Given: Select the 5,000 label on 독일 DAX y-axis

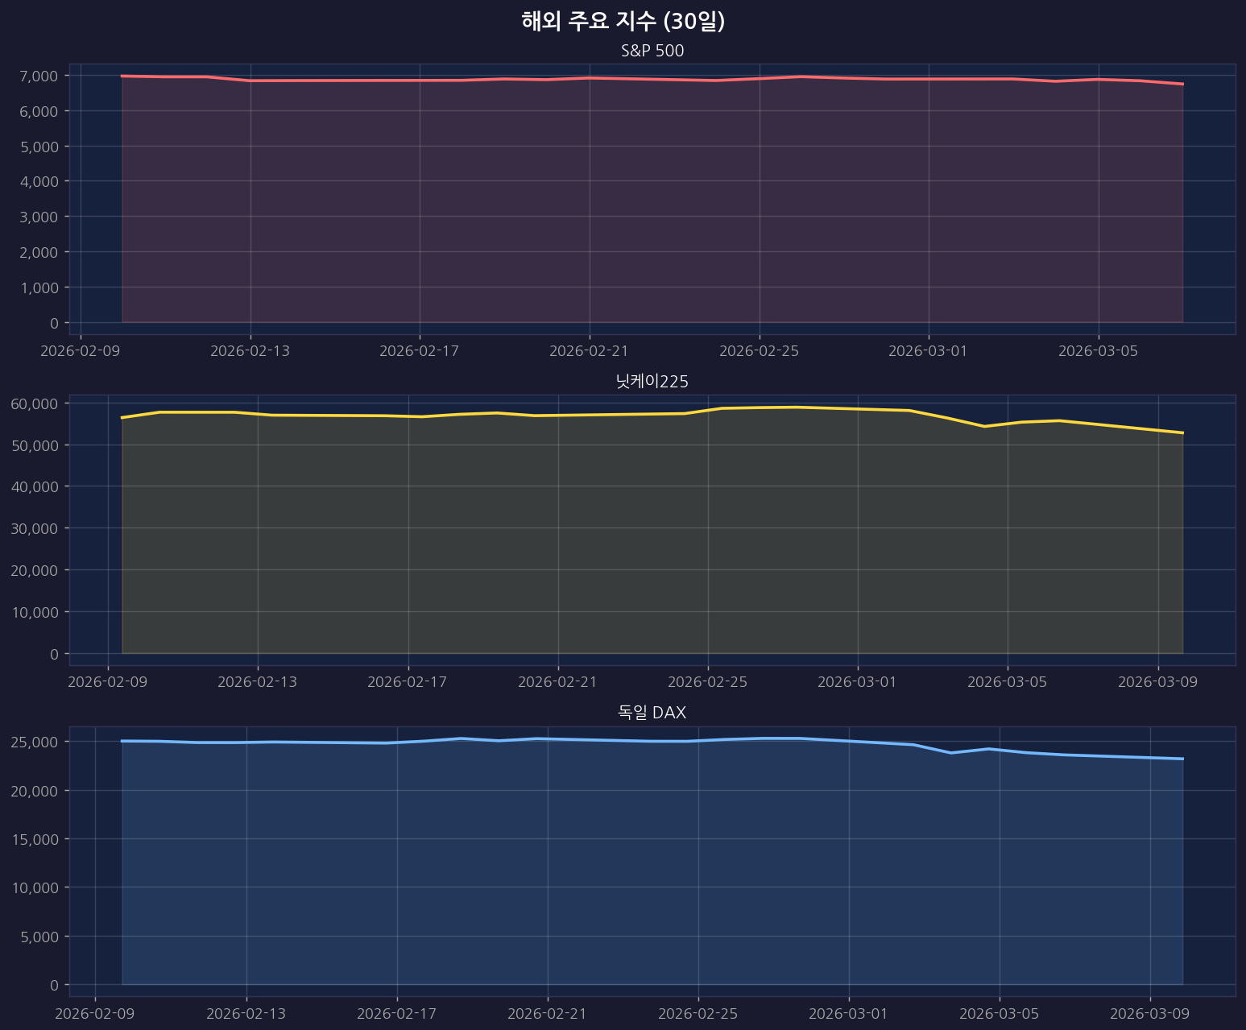Looking at the screenshot, I should click(38, 937).
